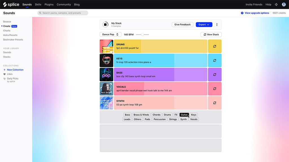Reroll the BASS synth loop
Screen dimensions: 289x162
coord(215,74)
